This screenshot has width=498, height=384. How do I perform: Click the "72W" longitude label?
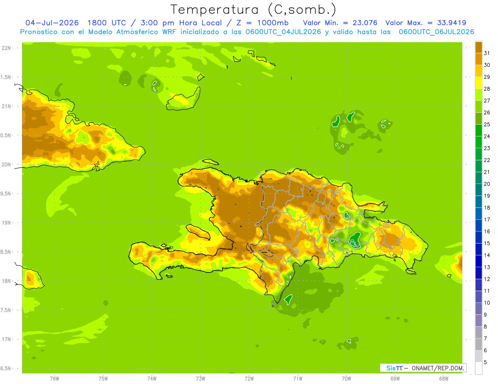click(249, 379)
